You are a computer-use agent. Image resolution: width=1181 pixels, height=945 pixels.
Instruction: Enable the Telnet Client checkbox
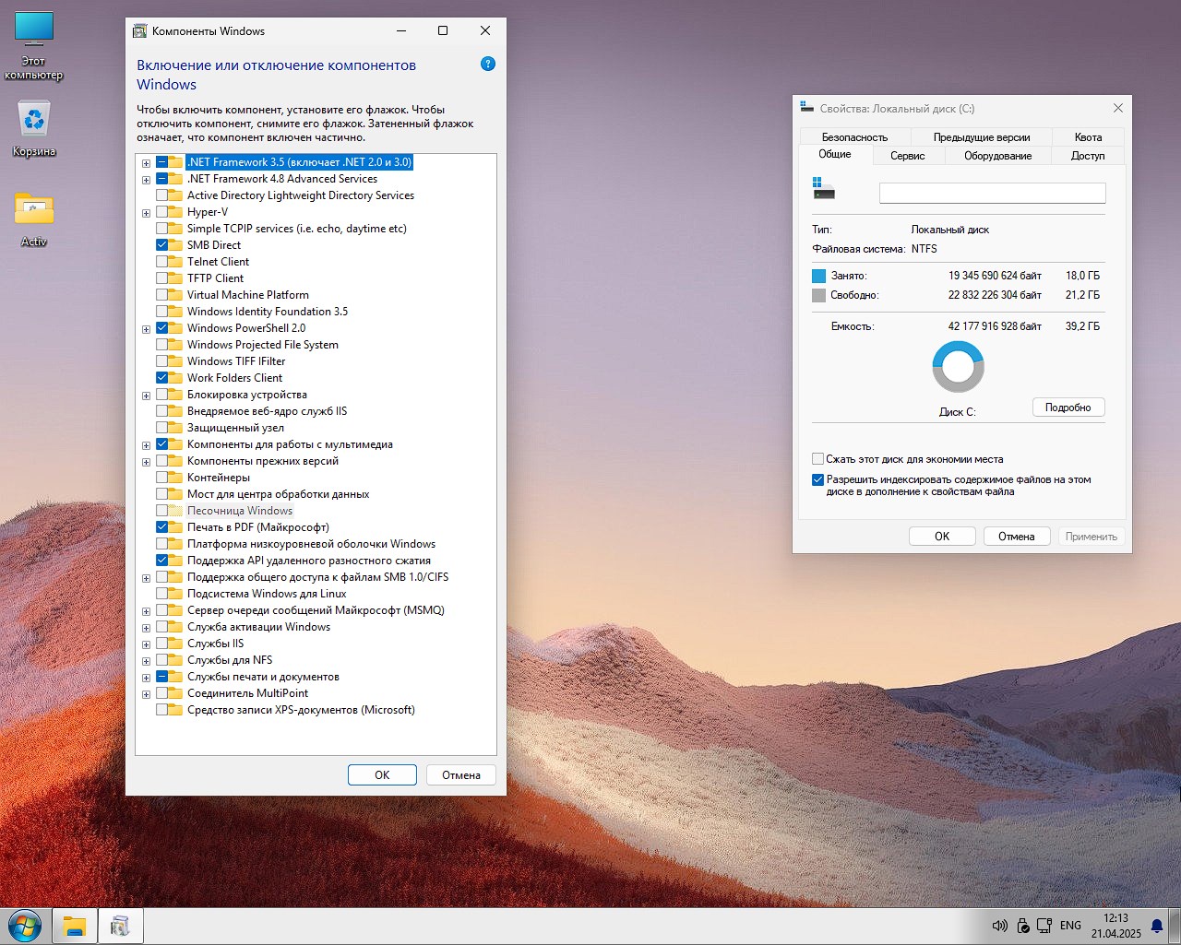162,262
